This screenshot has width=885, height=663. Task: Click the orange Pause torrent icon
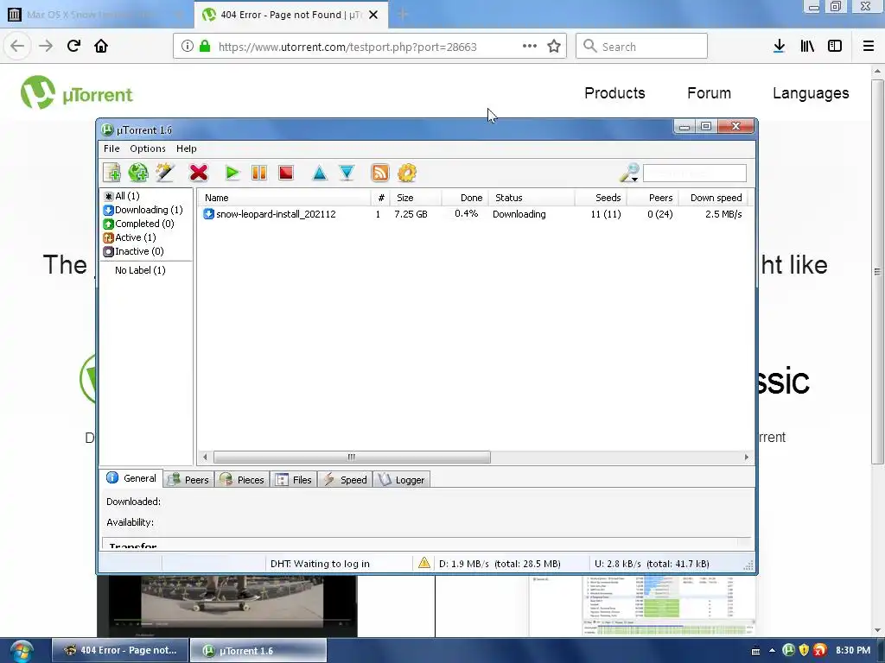point(259,173)
